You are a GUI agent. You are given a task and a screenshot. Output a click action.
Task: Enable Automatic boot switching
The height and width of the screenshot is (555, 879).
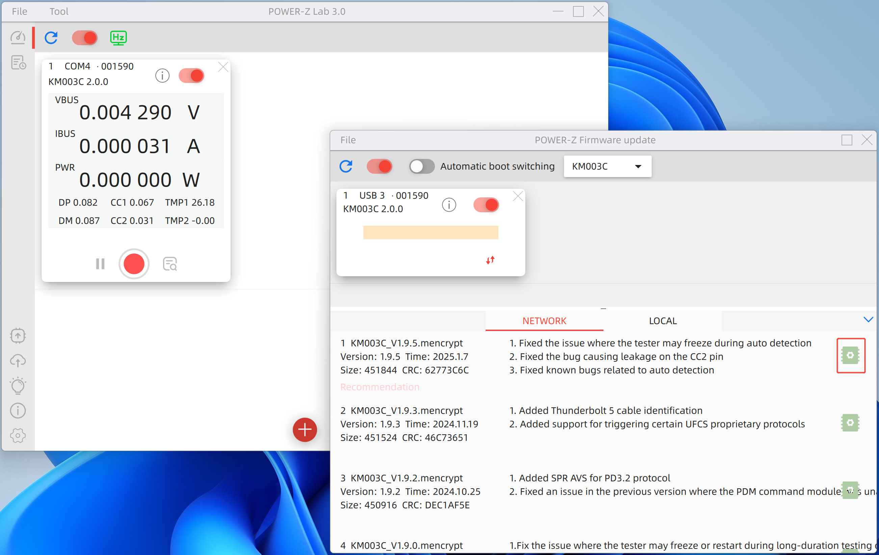point(421,166)
